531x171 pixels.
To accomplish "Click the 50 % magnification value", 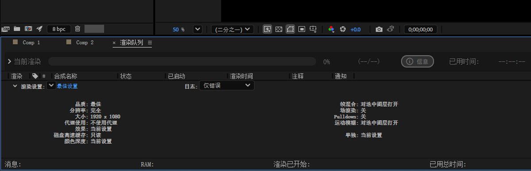I will (x=178, y=30).
